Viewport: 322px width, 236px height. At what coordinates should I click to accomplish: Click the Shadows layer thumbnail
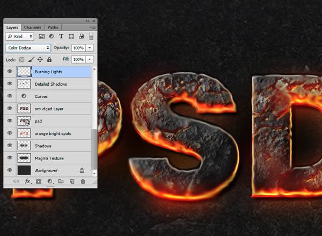point(24,146)
